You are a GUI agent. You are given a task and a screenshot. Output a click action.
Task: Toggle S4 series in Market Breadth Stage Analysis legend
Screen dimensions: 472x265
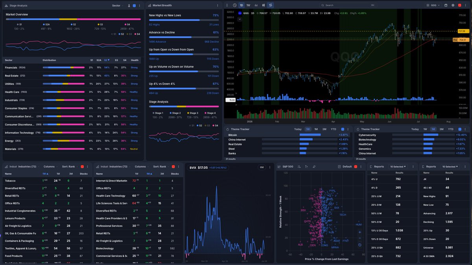click(x=215, y=125)
